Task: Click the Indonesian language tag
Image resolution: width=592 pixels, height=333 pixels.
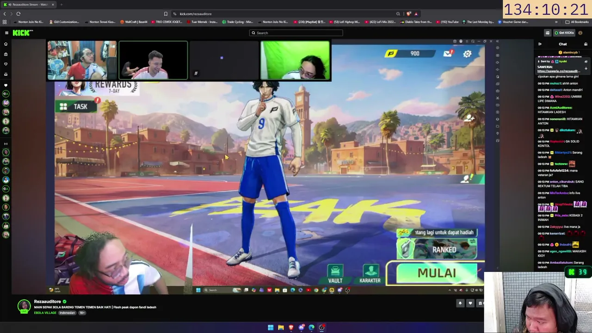Action: point(67,313)
